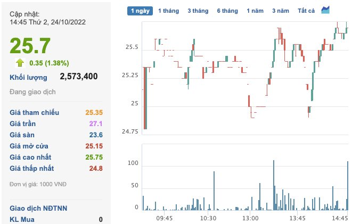Image resolution: width=352 pixels, height=224 pixels.
Task: Click the 'Giá thấp nhất' value 24.8
Action: pos(96,168)
